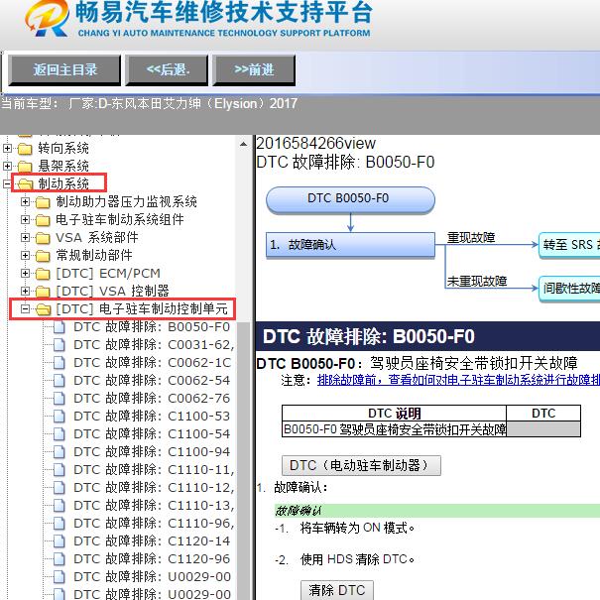This screenshot has width=600, height=600.
Task: Expand the 转向系统 tree node
Action: (x=7, y=148)
